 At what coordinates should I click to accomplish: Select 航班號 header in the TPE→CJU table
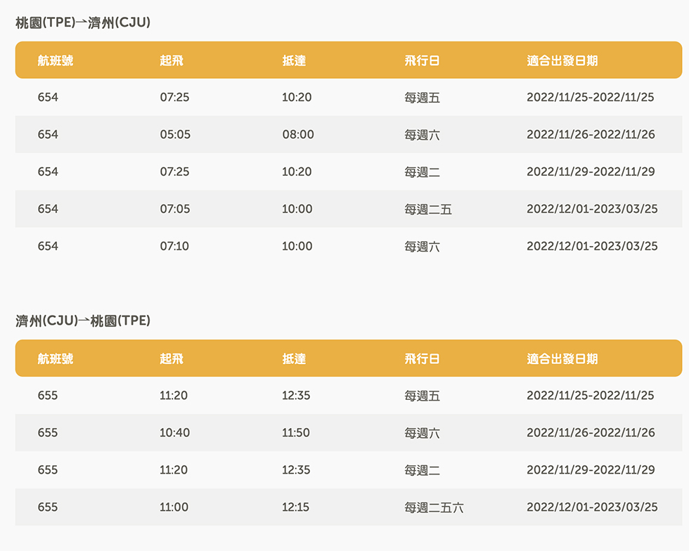pyautogui.click(x=55, y=60)
